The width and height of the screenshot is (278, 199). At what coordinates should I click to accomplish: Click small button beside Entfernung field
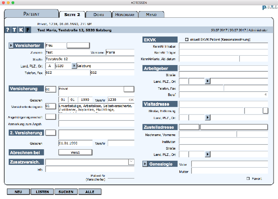pyautogui.click(x=265, y=111)
